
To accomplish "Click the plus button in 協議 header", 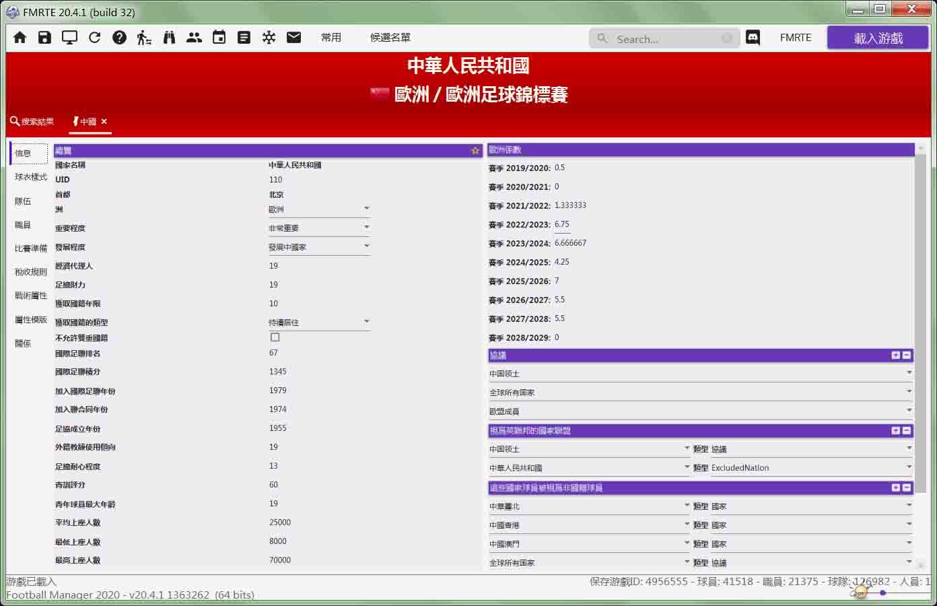I will [x=895, y=355].
